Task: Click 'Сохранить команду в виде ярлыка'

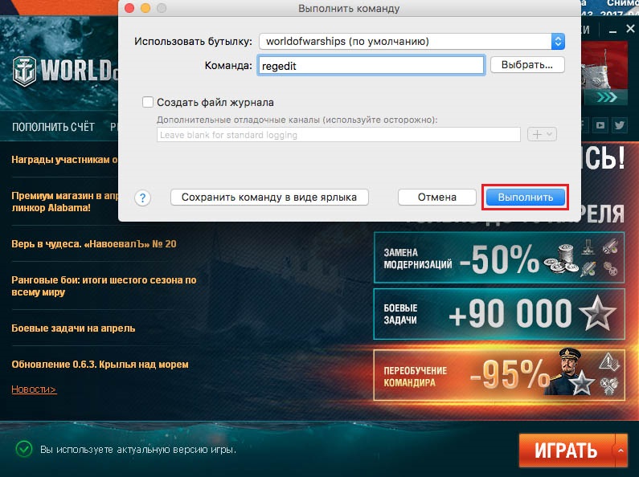Action: [x=269, y=197]
